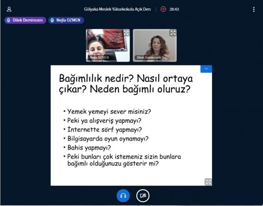Click the slide heading "Bağımlılık nedir?"

pyautogui.click(x=92, y=78)
